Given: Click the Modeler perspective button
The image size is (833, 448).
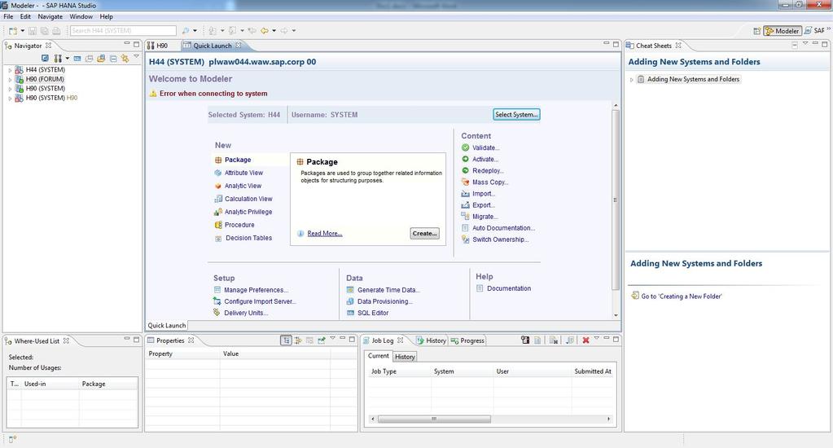Looking at the screenshot, I should [783, 31].
